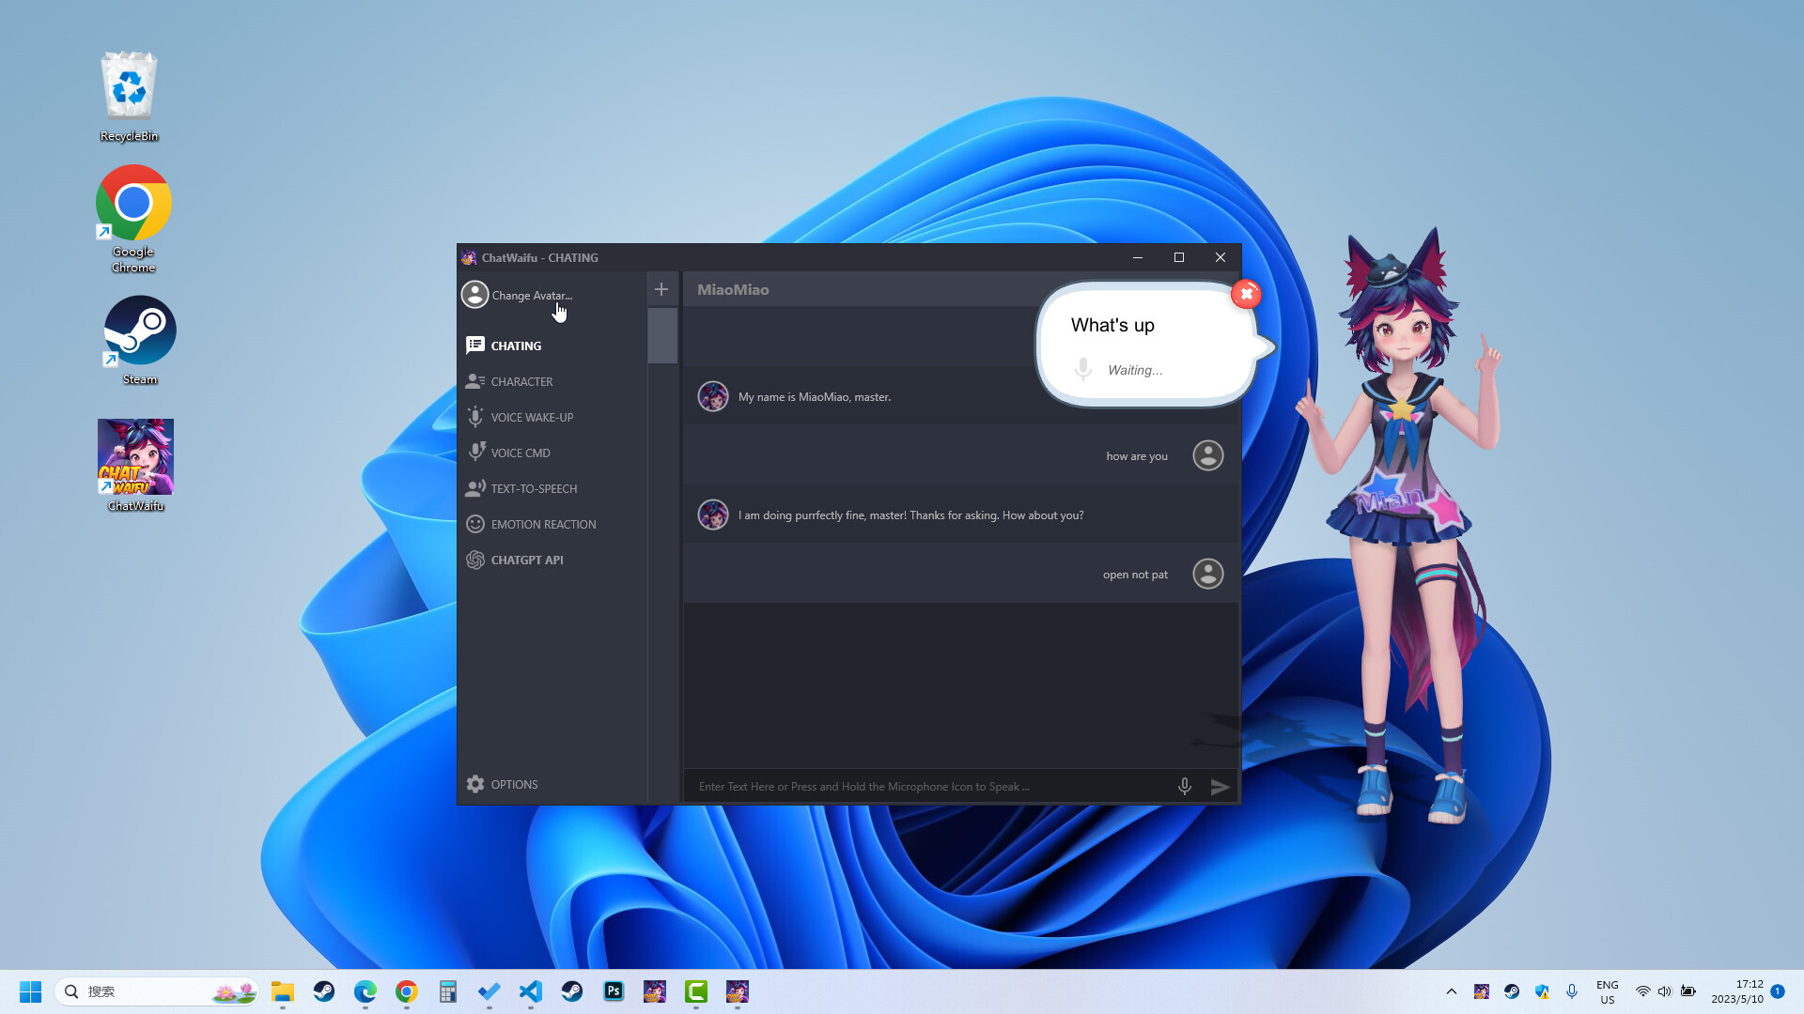The height and width of the screenshot is (1014, 1804).
Task: Open Photoshop from the taskbar
Action: 614,991
